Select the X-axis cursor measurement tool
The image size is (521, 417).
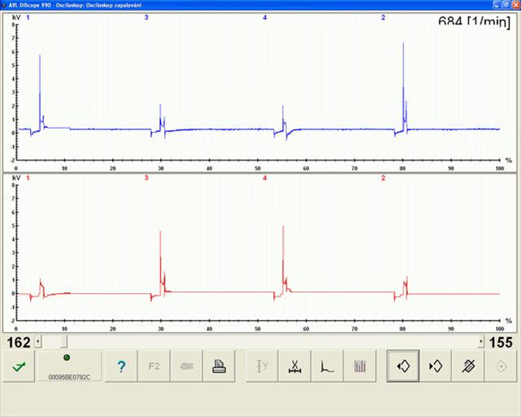[x=293, y=366]
